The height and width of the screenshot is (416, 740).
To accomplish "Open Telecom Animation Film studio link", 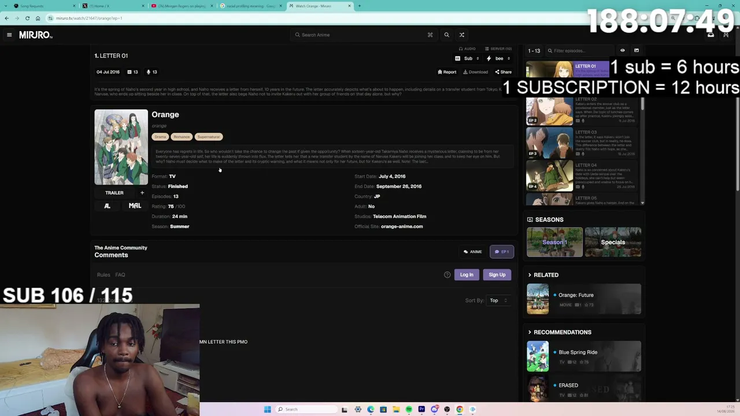I will click(399, 217).
